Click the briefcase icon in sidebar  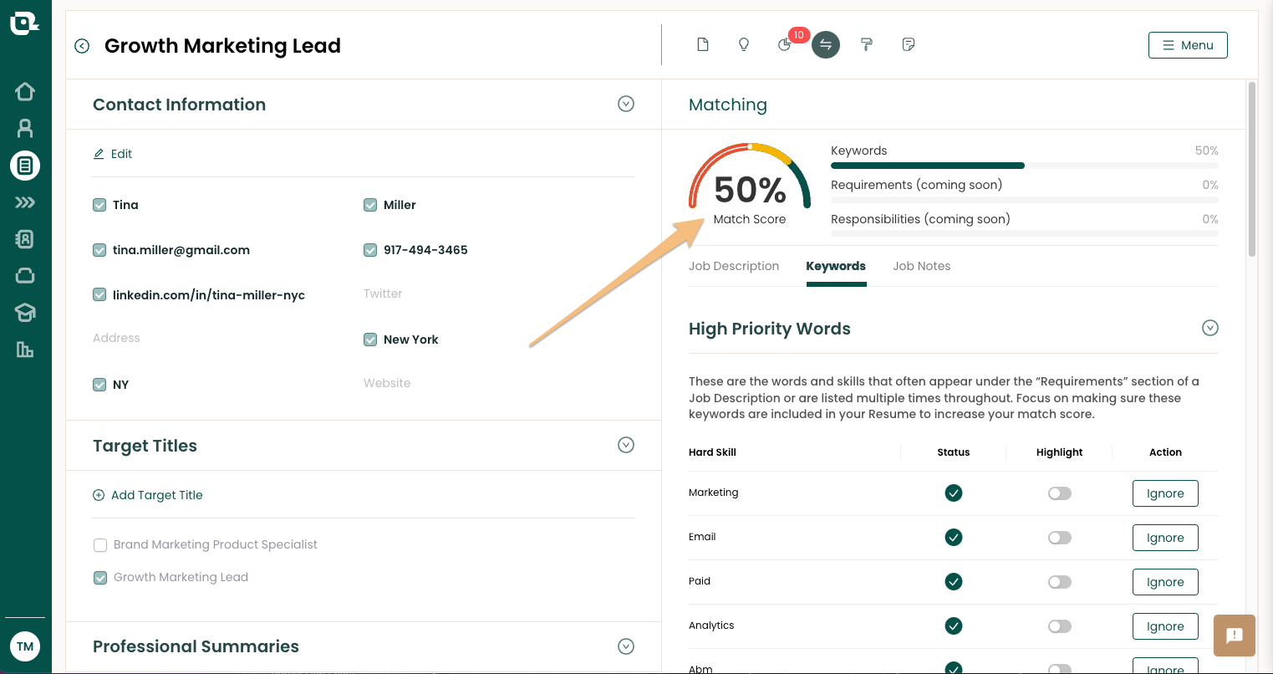point(25,276)
